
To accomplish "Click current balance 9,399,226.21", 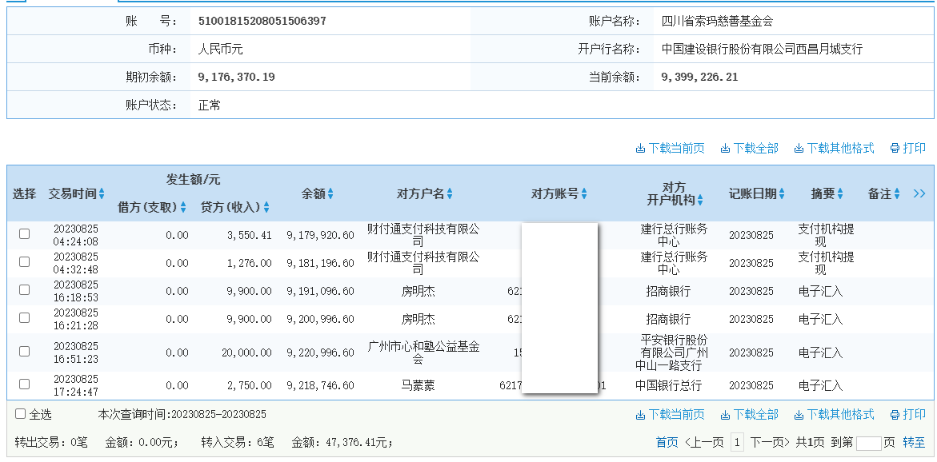I will click(700, 77).
